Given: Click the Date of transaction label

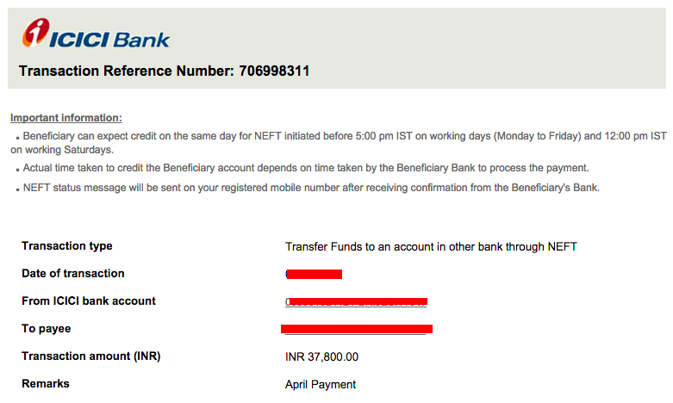Looking at the screenshot, I should coord(73,274).
